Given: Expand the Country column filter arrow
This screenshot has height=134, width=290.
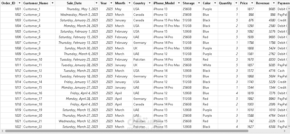Looking at the screenshot, I should [x=150, y=3].
